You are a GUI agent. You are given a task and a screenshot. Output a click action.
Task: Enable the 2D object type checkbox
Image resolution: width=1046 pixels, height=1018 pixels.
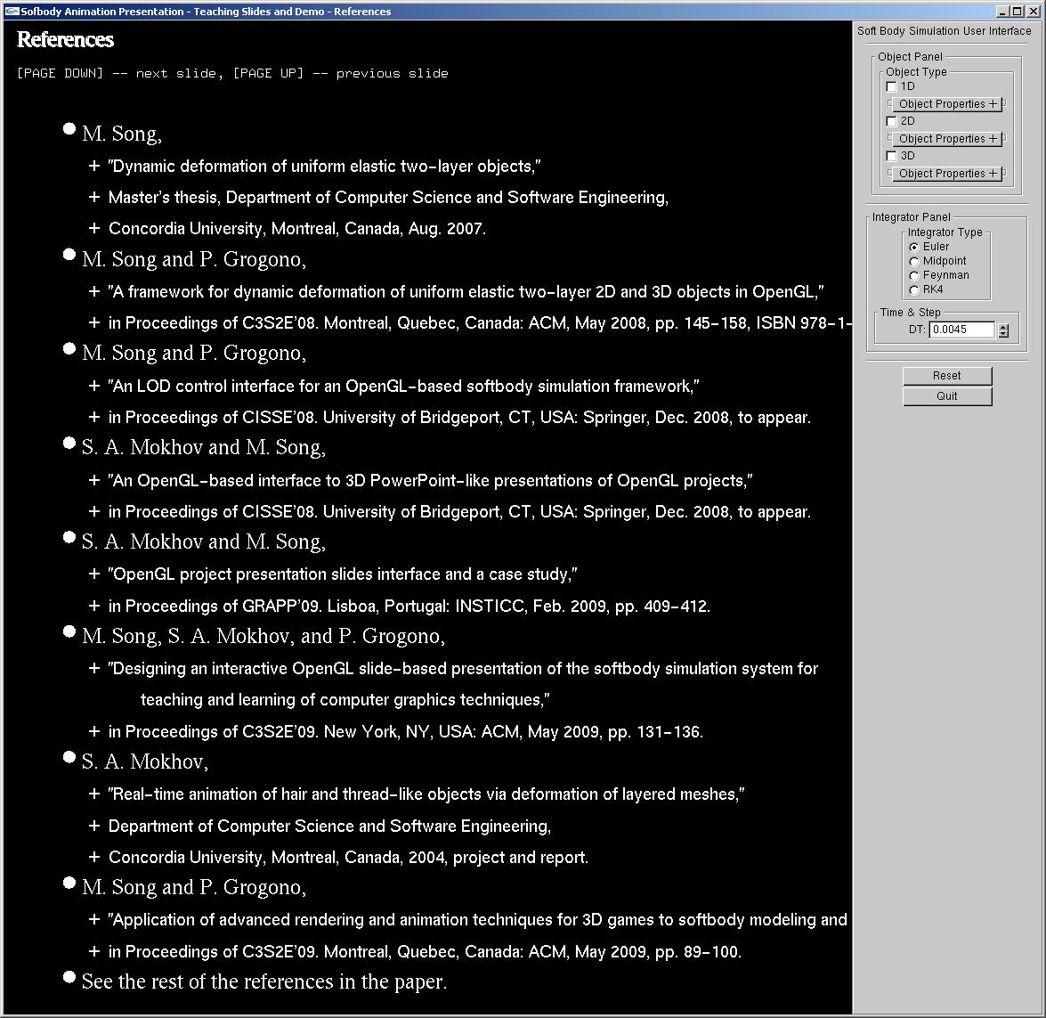click(x=891, y=121)
